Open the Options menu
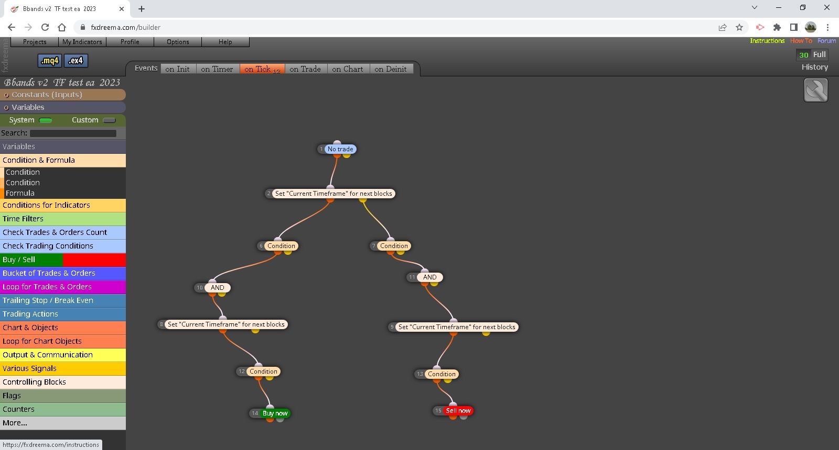This screenshot has width=839, height=450. pyautogui.click(x=178, y=42)
